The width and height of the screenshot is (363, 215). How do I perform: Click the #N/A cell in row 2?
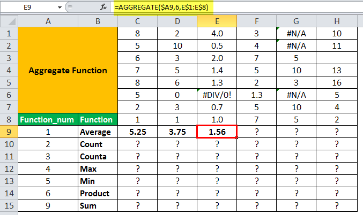[x=296, y=45]
